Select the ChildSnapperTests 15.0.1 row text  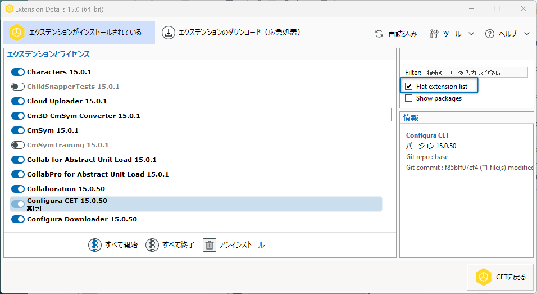point(73,87)
